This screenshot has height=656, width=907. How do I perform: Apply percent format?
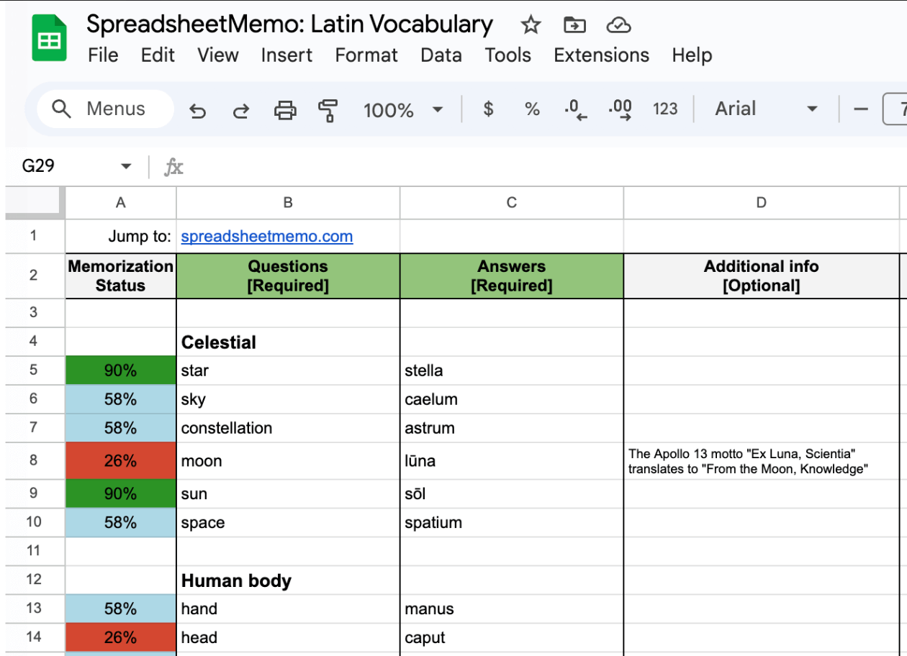pos(531,109)
